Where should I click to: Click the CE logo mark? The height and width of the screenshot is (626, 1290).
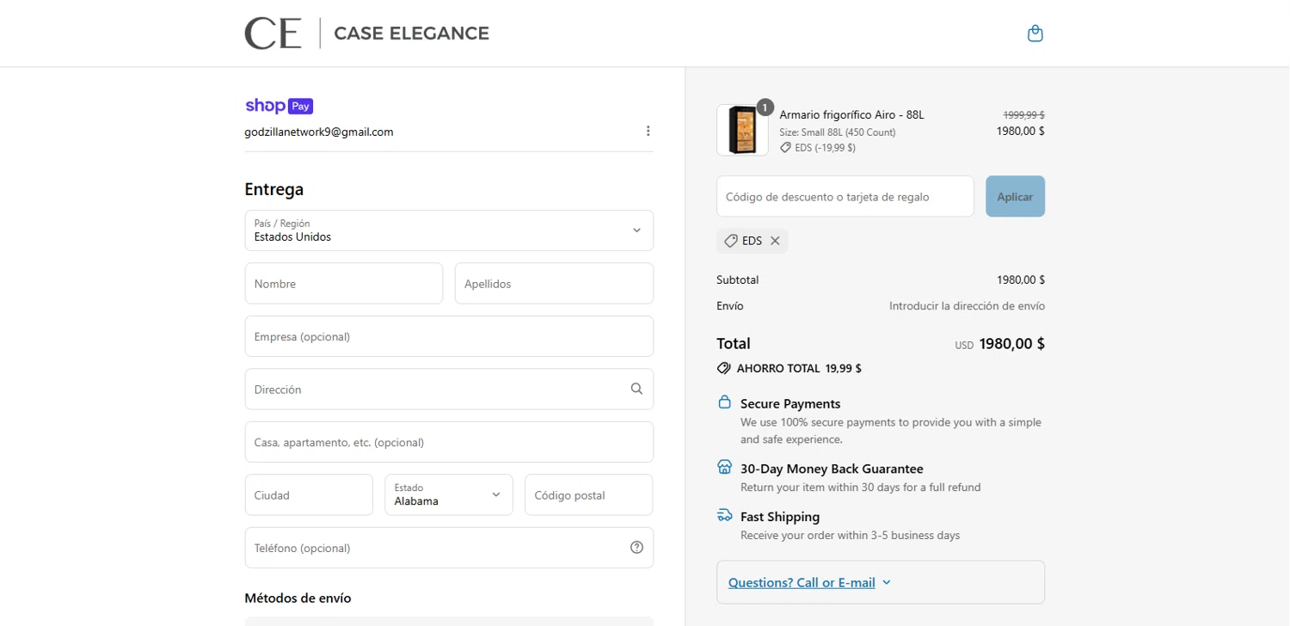(273, 34)
